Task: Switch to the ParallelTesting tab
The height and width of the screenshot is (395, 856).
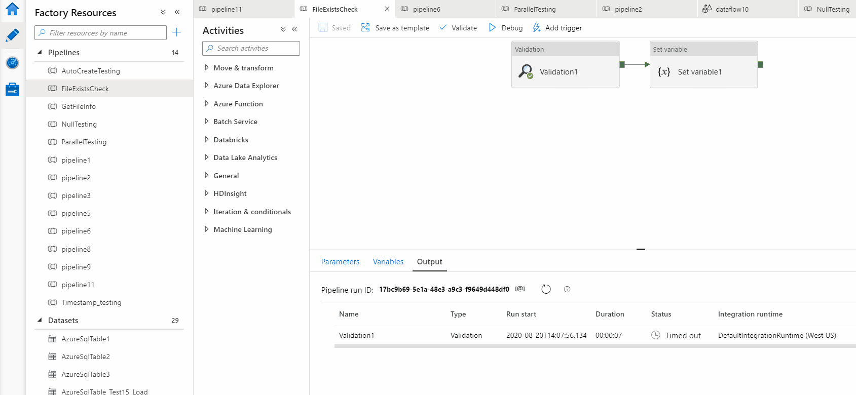Action: (x=546, y=9)
